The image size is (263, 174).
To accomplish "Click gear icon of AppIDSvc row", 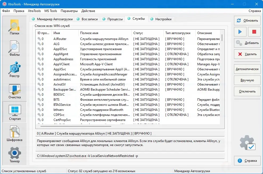I will click(x=39, y=49).
